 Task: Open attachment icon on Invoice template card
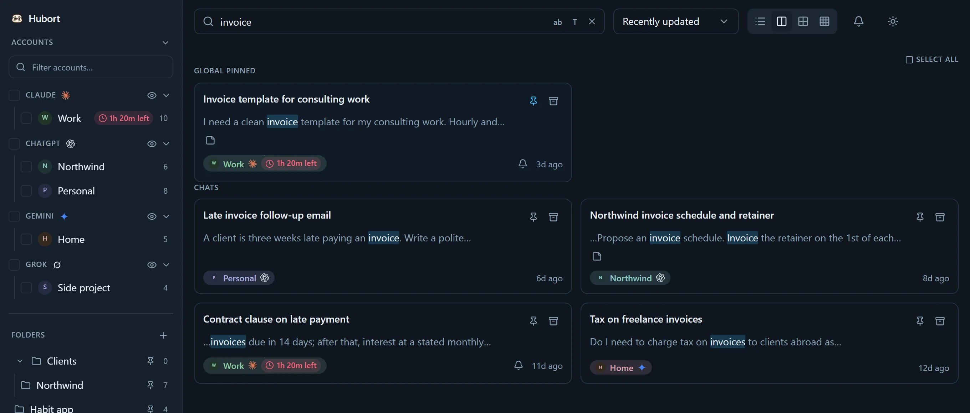coord(210,140)
